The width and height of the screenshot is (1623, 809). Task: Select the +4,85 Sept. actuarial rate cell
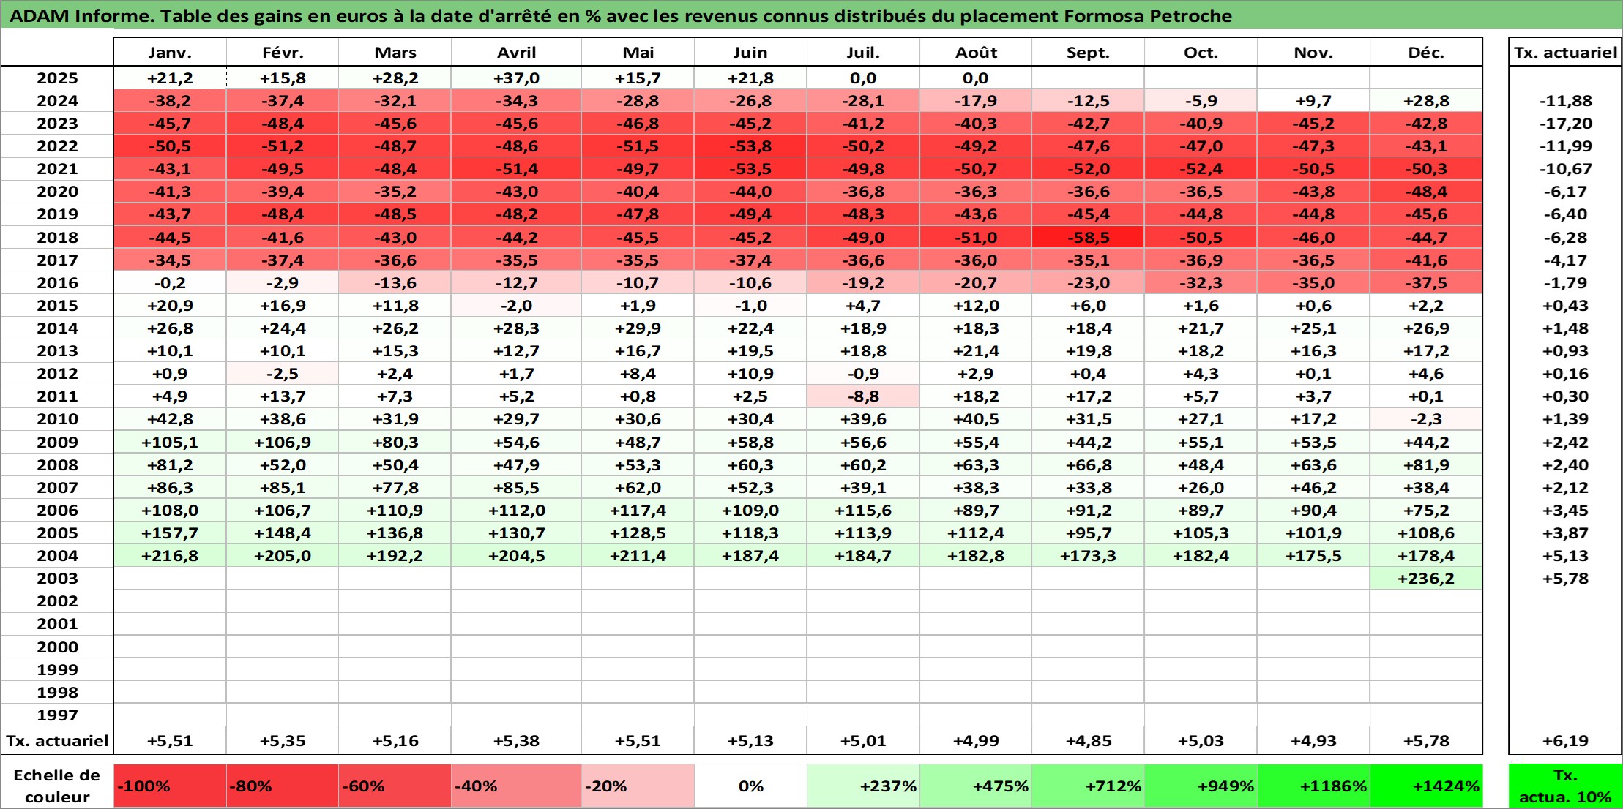[1088, 741]
